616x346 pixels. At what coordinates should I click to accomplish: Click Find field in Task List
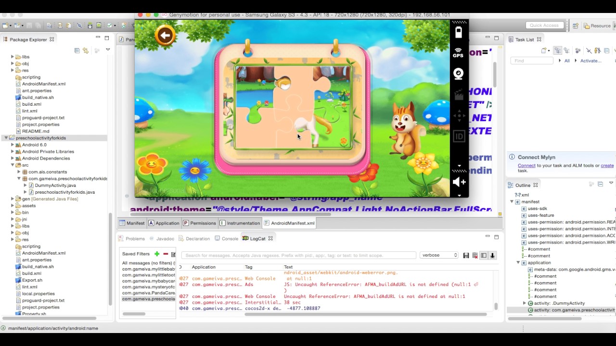pos(532,61)
